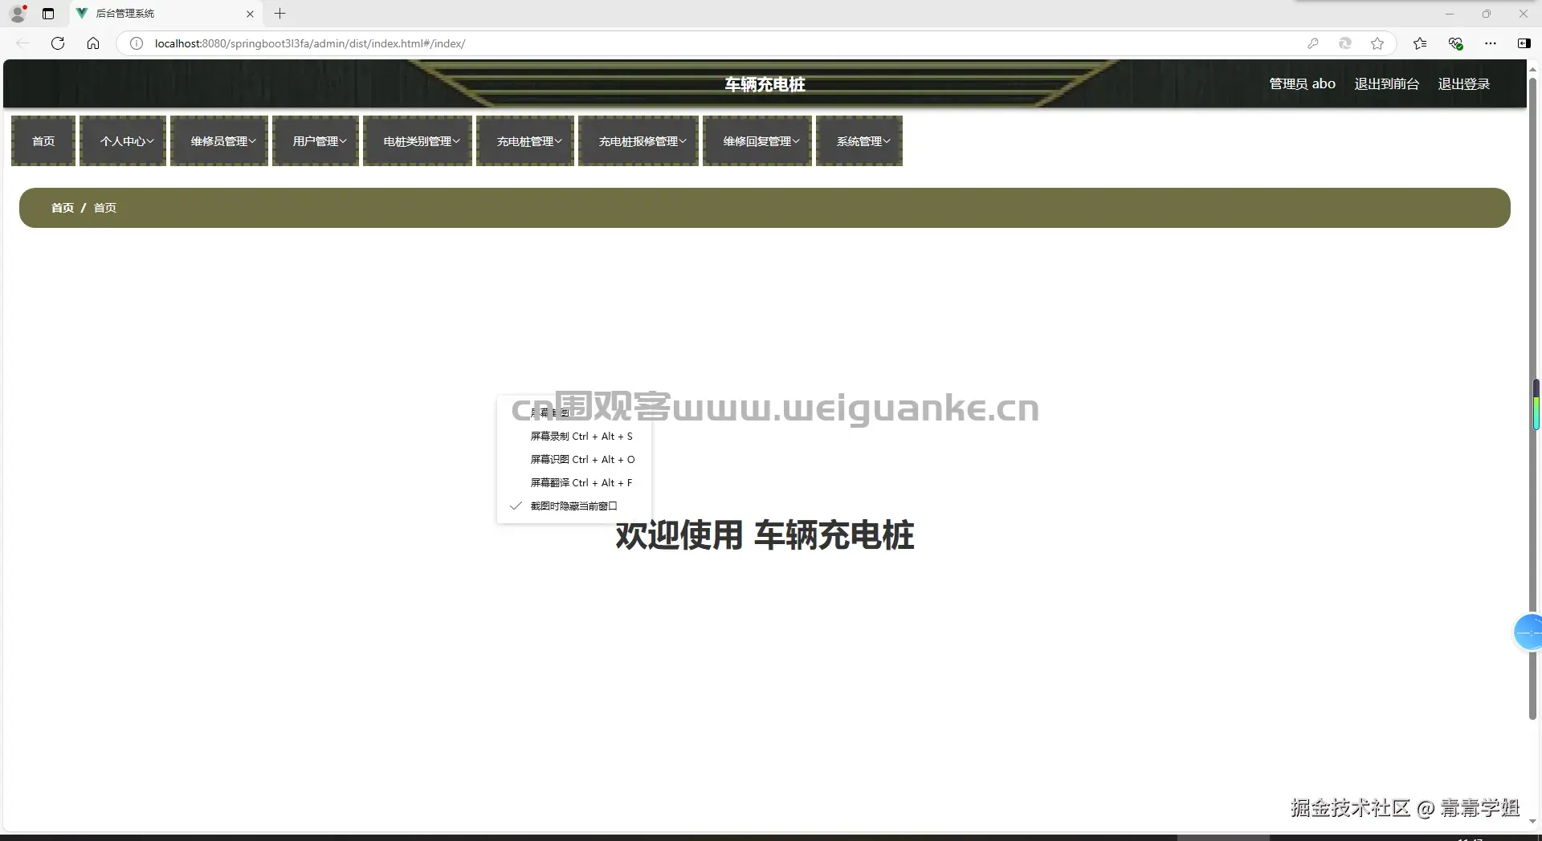Viewport: 1542px width, 841px height.
Task: Select 屏幕识图 Ctrl + Alt + O menu entry
Action: point(574,459)
